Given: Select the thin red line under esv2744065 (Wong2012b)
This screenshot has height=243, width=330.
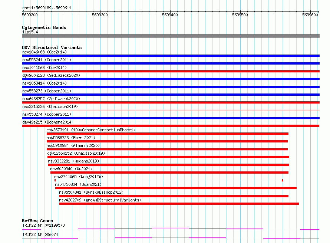Looking at the screenshot, I should click(x=169, y=180).
